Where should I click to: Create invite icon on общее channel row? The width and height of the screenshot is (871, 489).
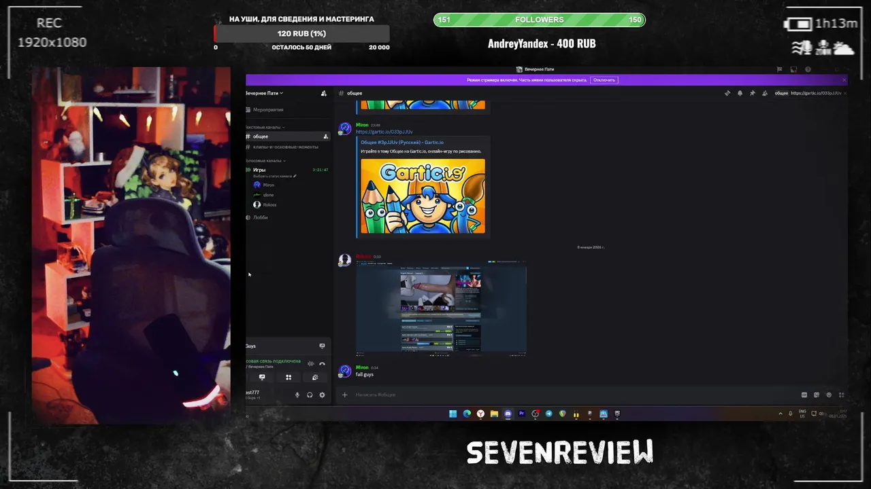click(325, 137)
